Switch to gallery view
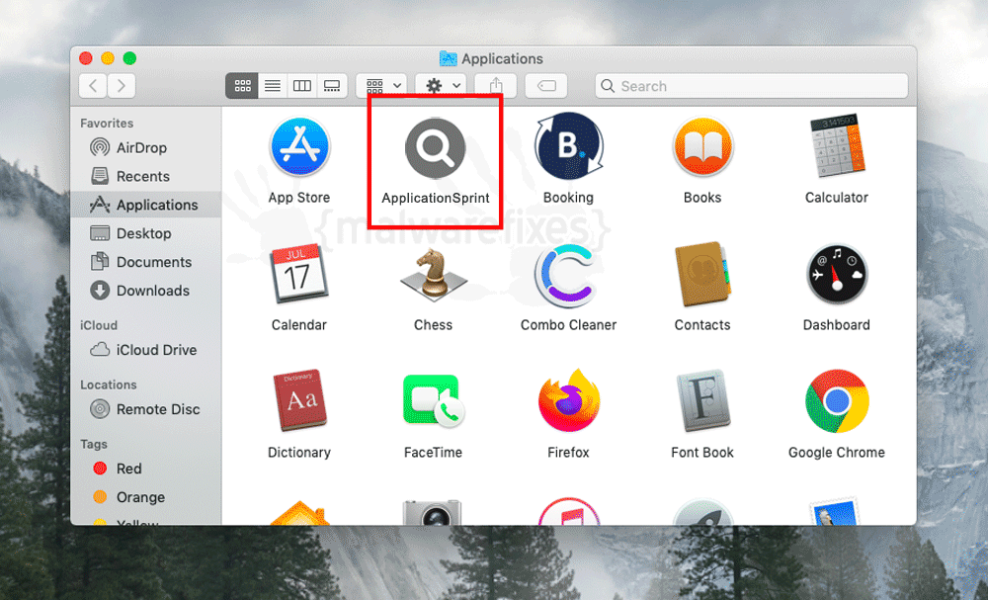The width and height of the screenshot is (988, 600). point(332,86)
